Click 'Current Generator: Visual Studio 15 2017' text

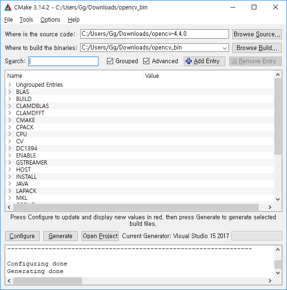(175, 236)
